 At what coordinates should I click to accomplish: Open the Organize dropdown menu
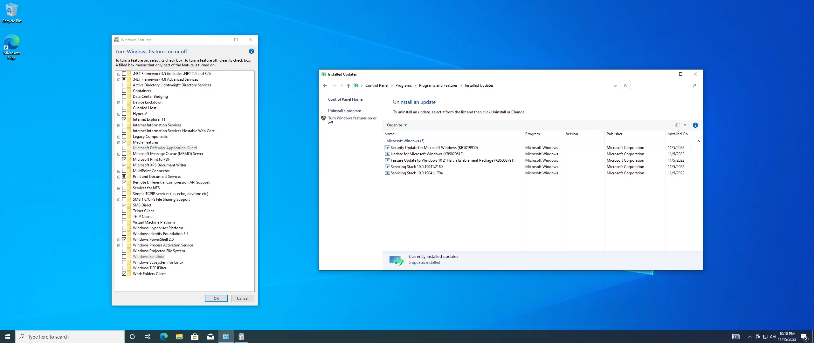coord(397,125)
